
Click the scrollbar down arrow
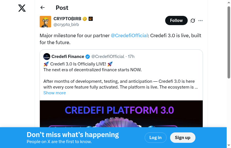229,145
